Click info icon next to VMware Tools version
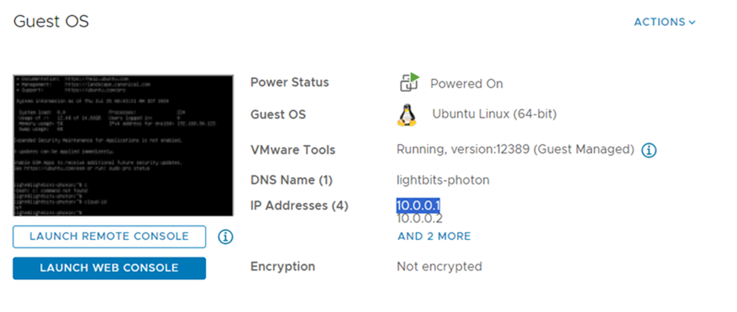737x312 pixels. coord(649,151)
